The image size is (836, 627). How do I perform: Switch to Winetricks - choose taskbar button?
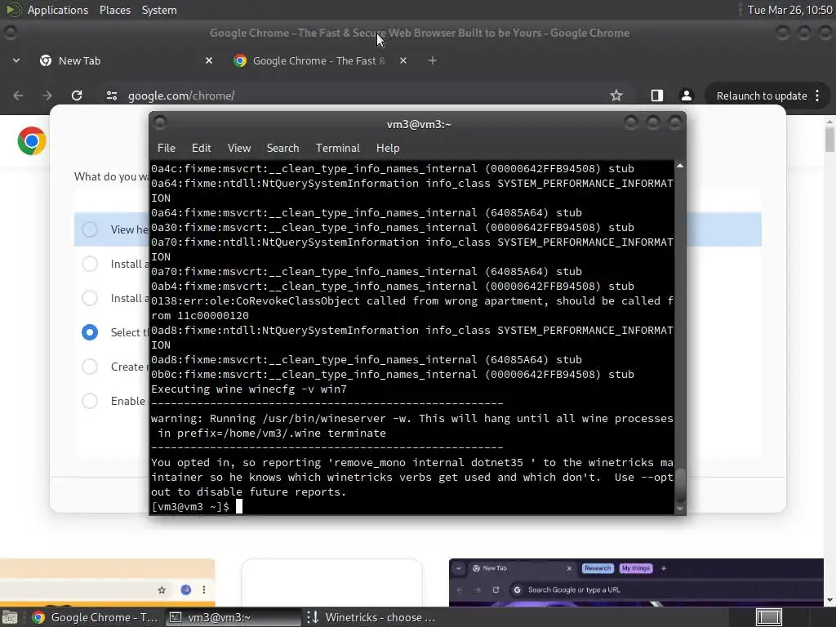tap(371, 617)
